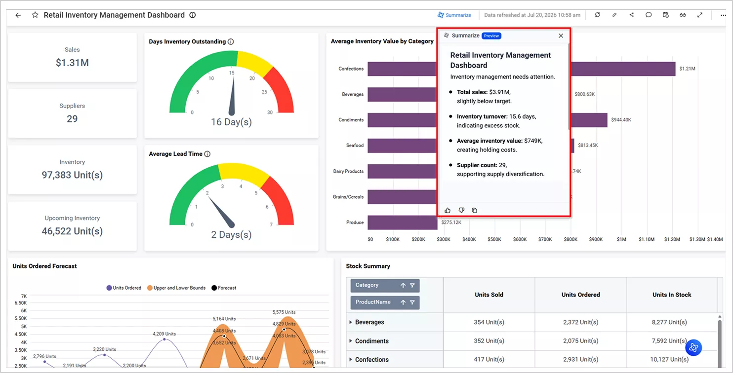The width and height of the screenshot is (733, 373).
Task: Click Upcoming Inventory 46,522 Unit(s) card
Action: pos(72,225)
